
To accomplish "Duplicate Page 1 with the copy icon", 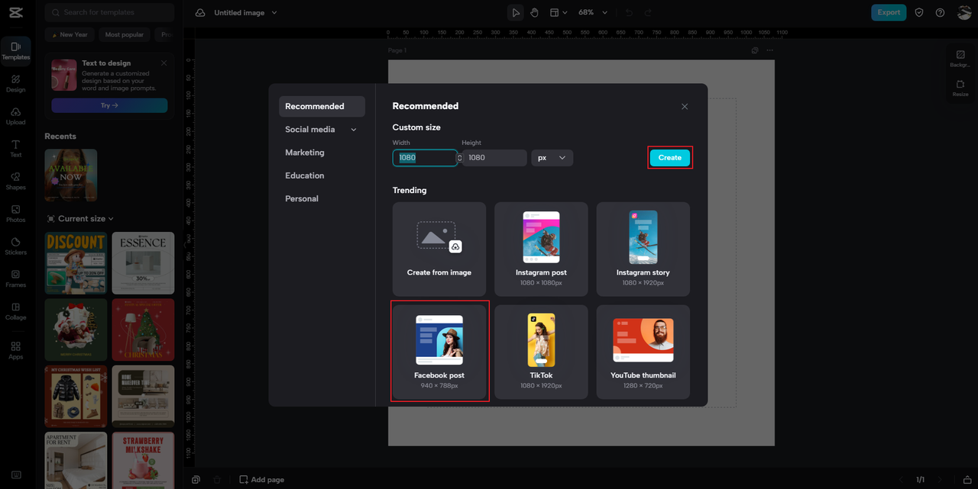I will (755, 50).
